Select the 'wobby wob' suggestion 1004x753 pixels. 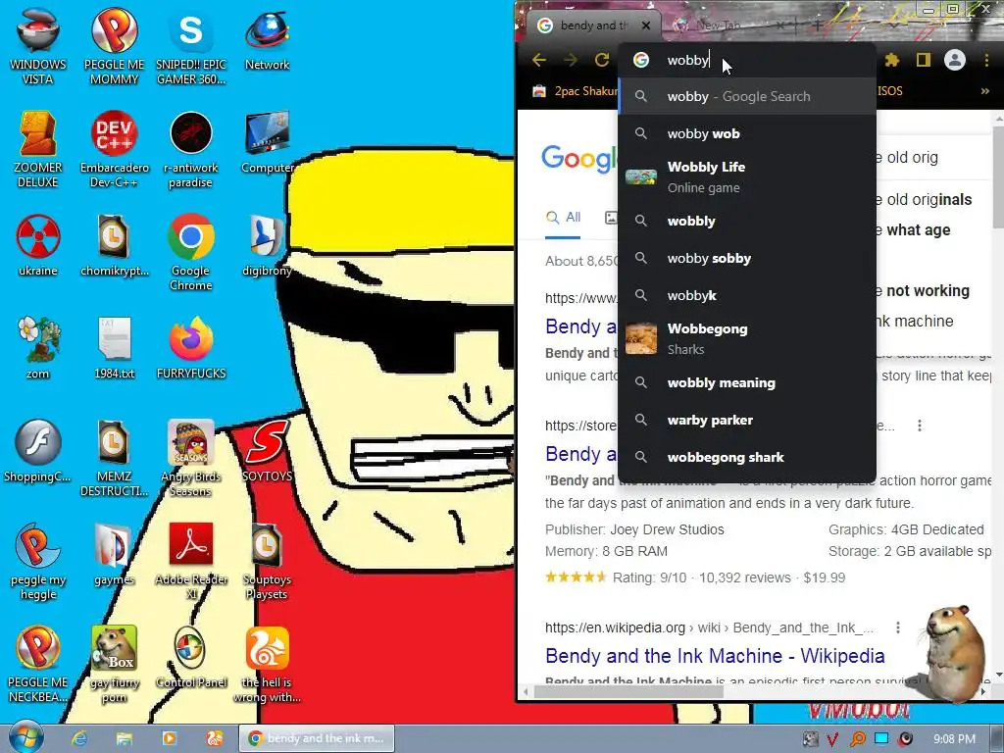[747, 133]
